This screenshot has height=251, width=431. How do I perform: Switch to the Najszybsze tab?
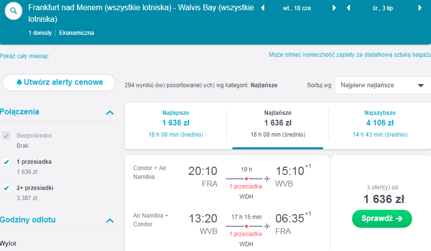point(380,124)
